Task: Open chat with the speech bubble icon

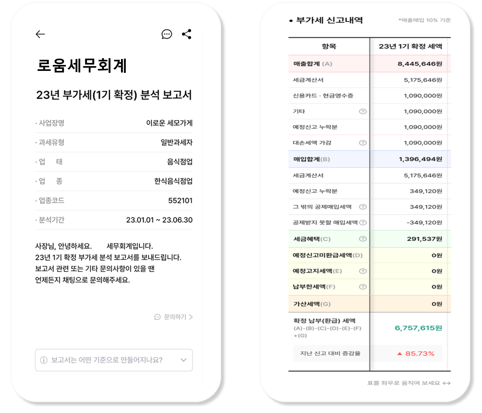Action: 167,34
